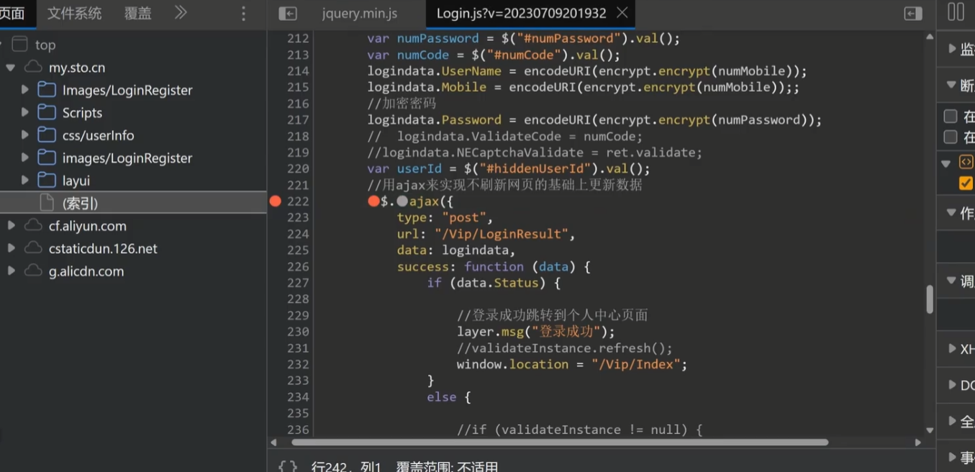Click the pretty-print braces icon

point(288,466)
